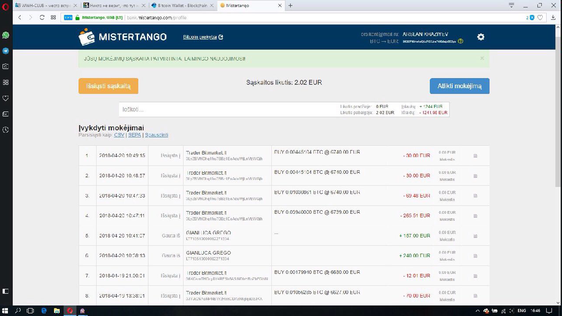Open WhatsApp in Opera sidebar
This screenshot has width=562, height=316.
coord(6,35)
